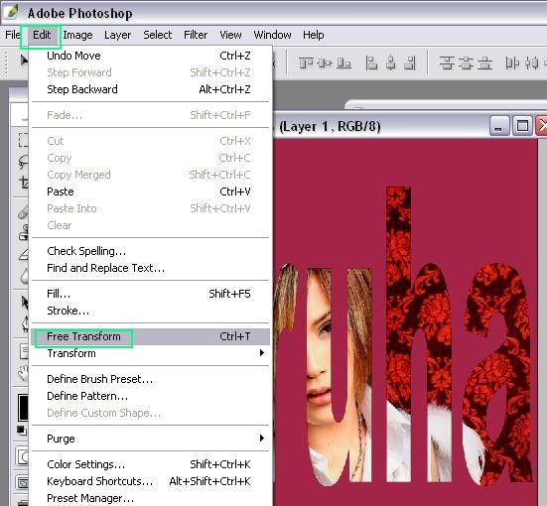Screen dimensions: 547x506
Task: Select the Lasso tool
Action: coord(23,162)
